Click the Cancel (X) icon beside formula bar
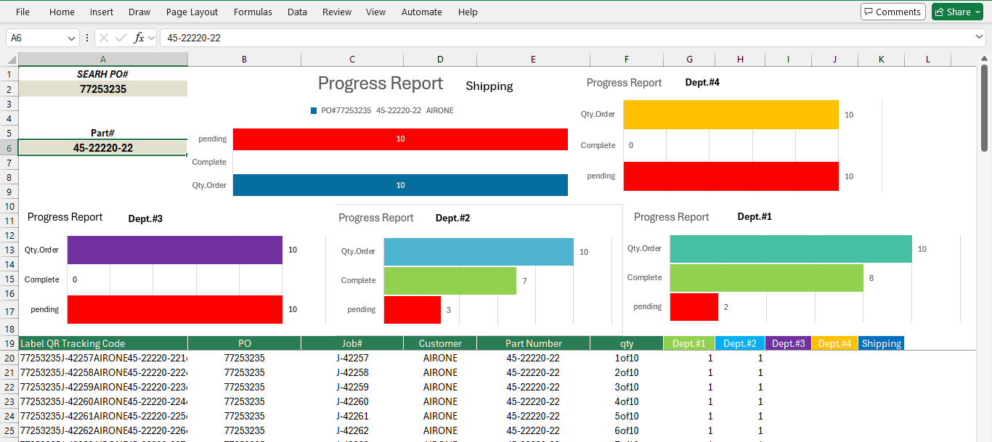Viewport: 992px width, 442px height. pyautogui.click(x=105, y=38)
